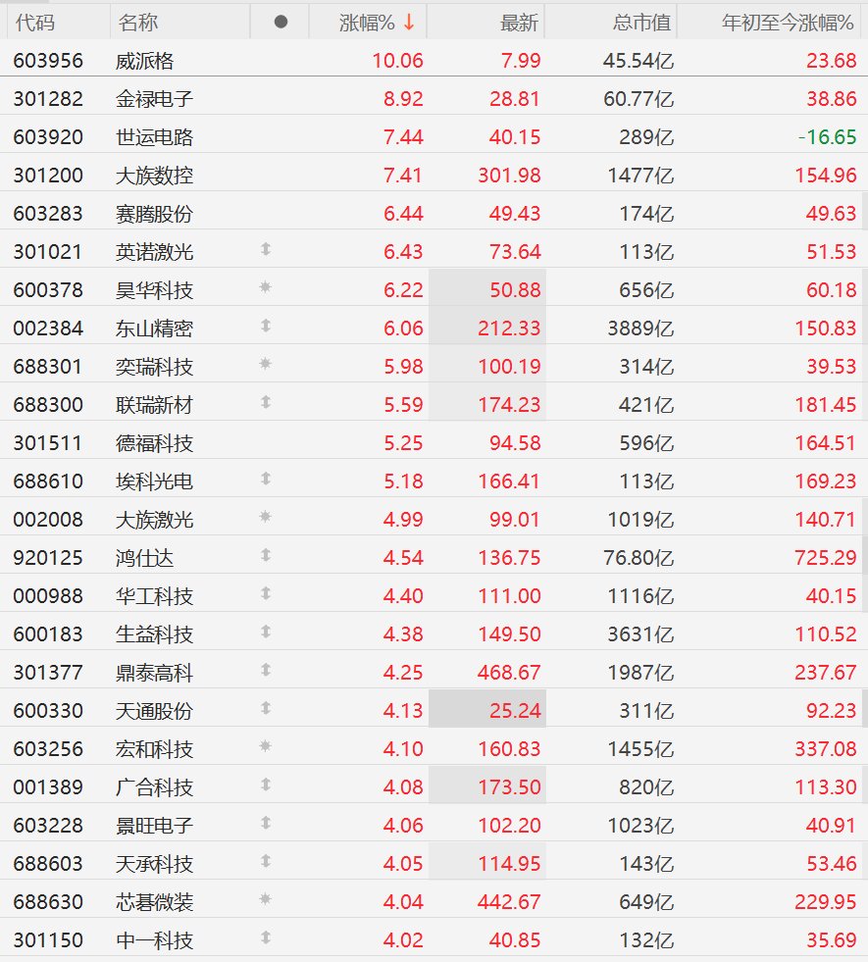
Task: Click latest price 100.19 of 奕瑞科技
Action: click(510, 367)
